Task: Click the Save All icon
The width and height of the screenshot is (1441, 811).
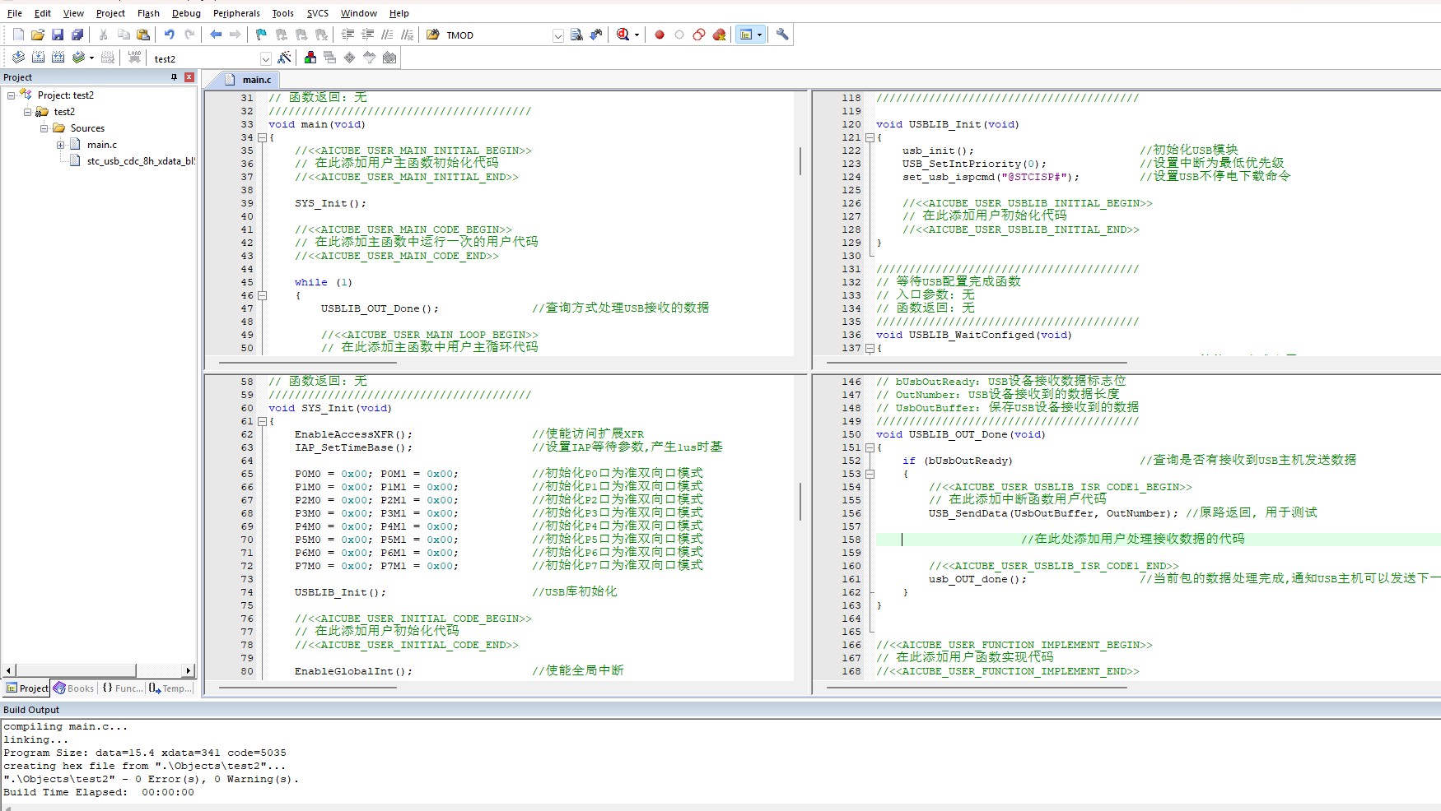Action: click(x=77, y=35)
